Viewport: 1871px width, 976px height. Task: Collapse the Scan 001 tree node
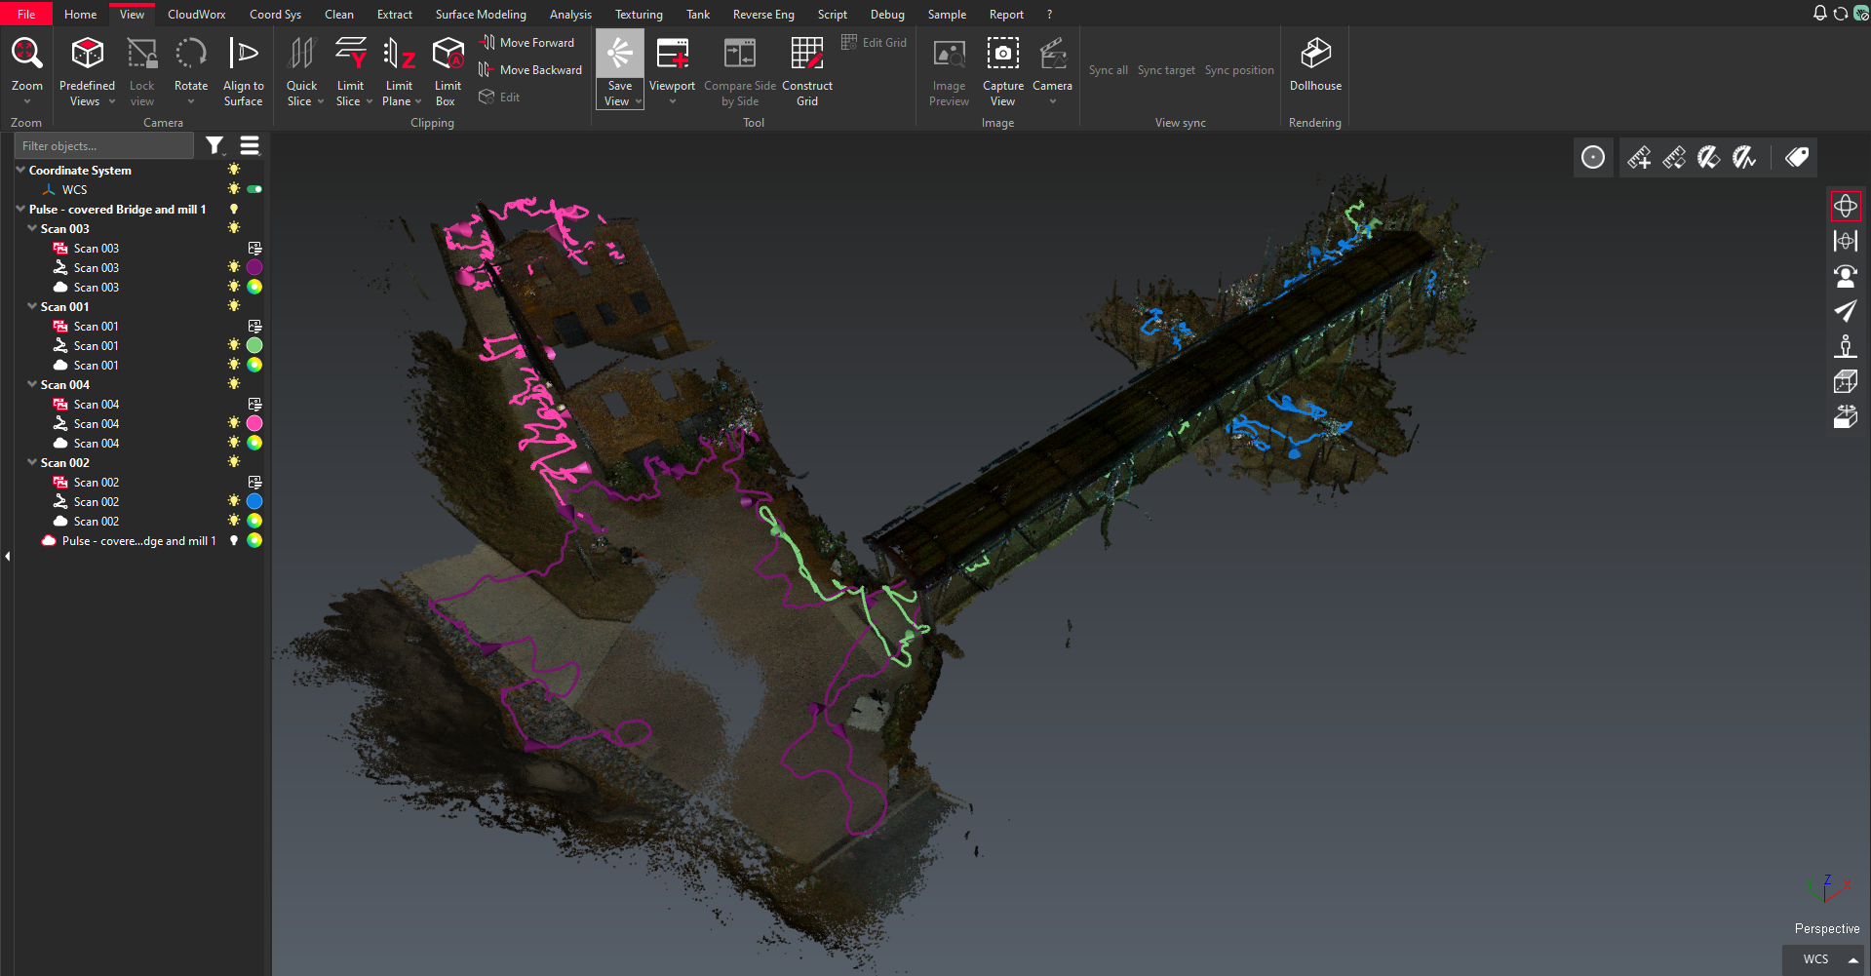(x=32, y=306)
